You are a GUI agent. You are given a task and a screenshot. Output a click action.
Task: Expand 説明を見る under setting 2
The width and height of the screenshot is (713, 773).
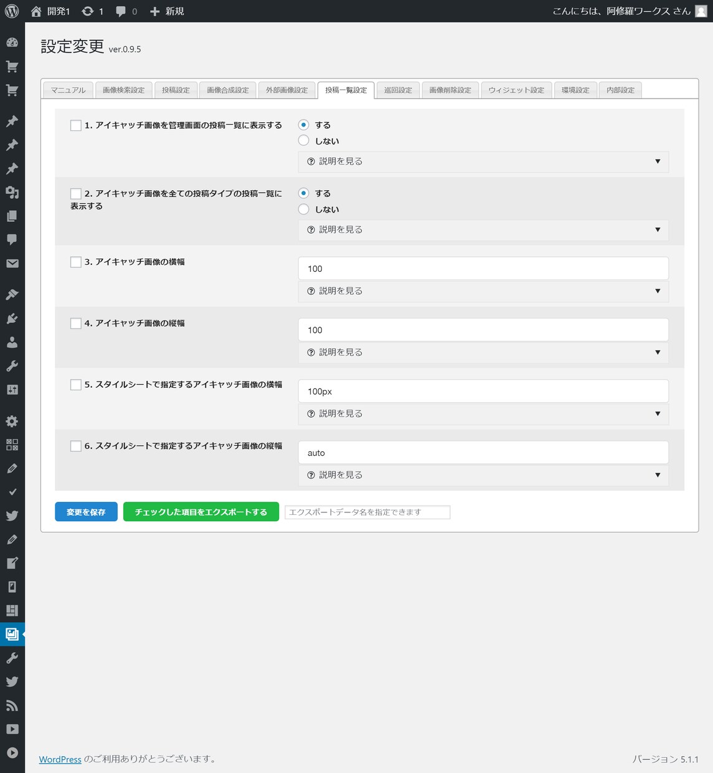(x=483, y=230)
